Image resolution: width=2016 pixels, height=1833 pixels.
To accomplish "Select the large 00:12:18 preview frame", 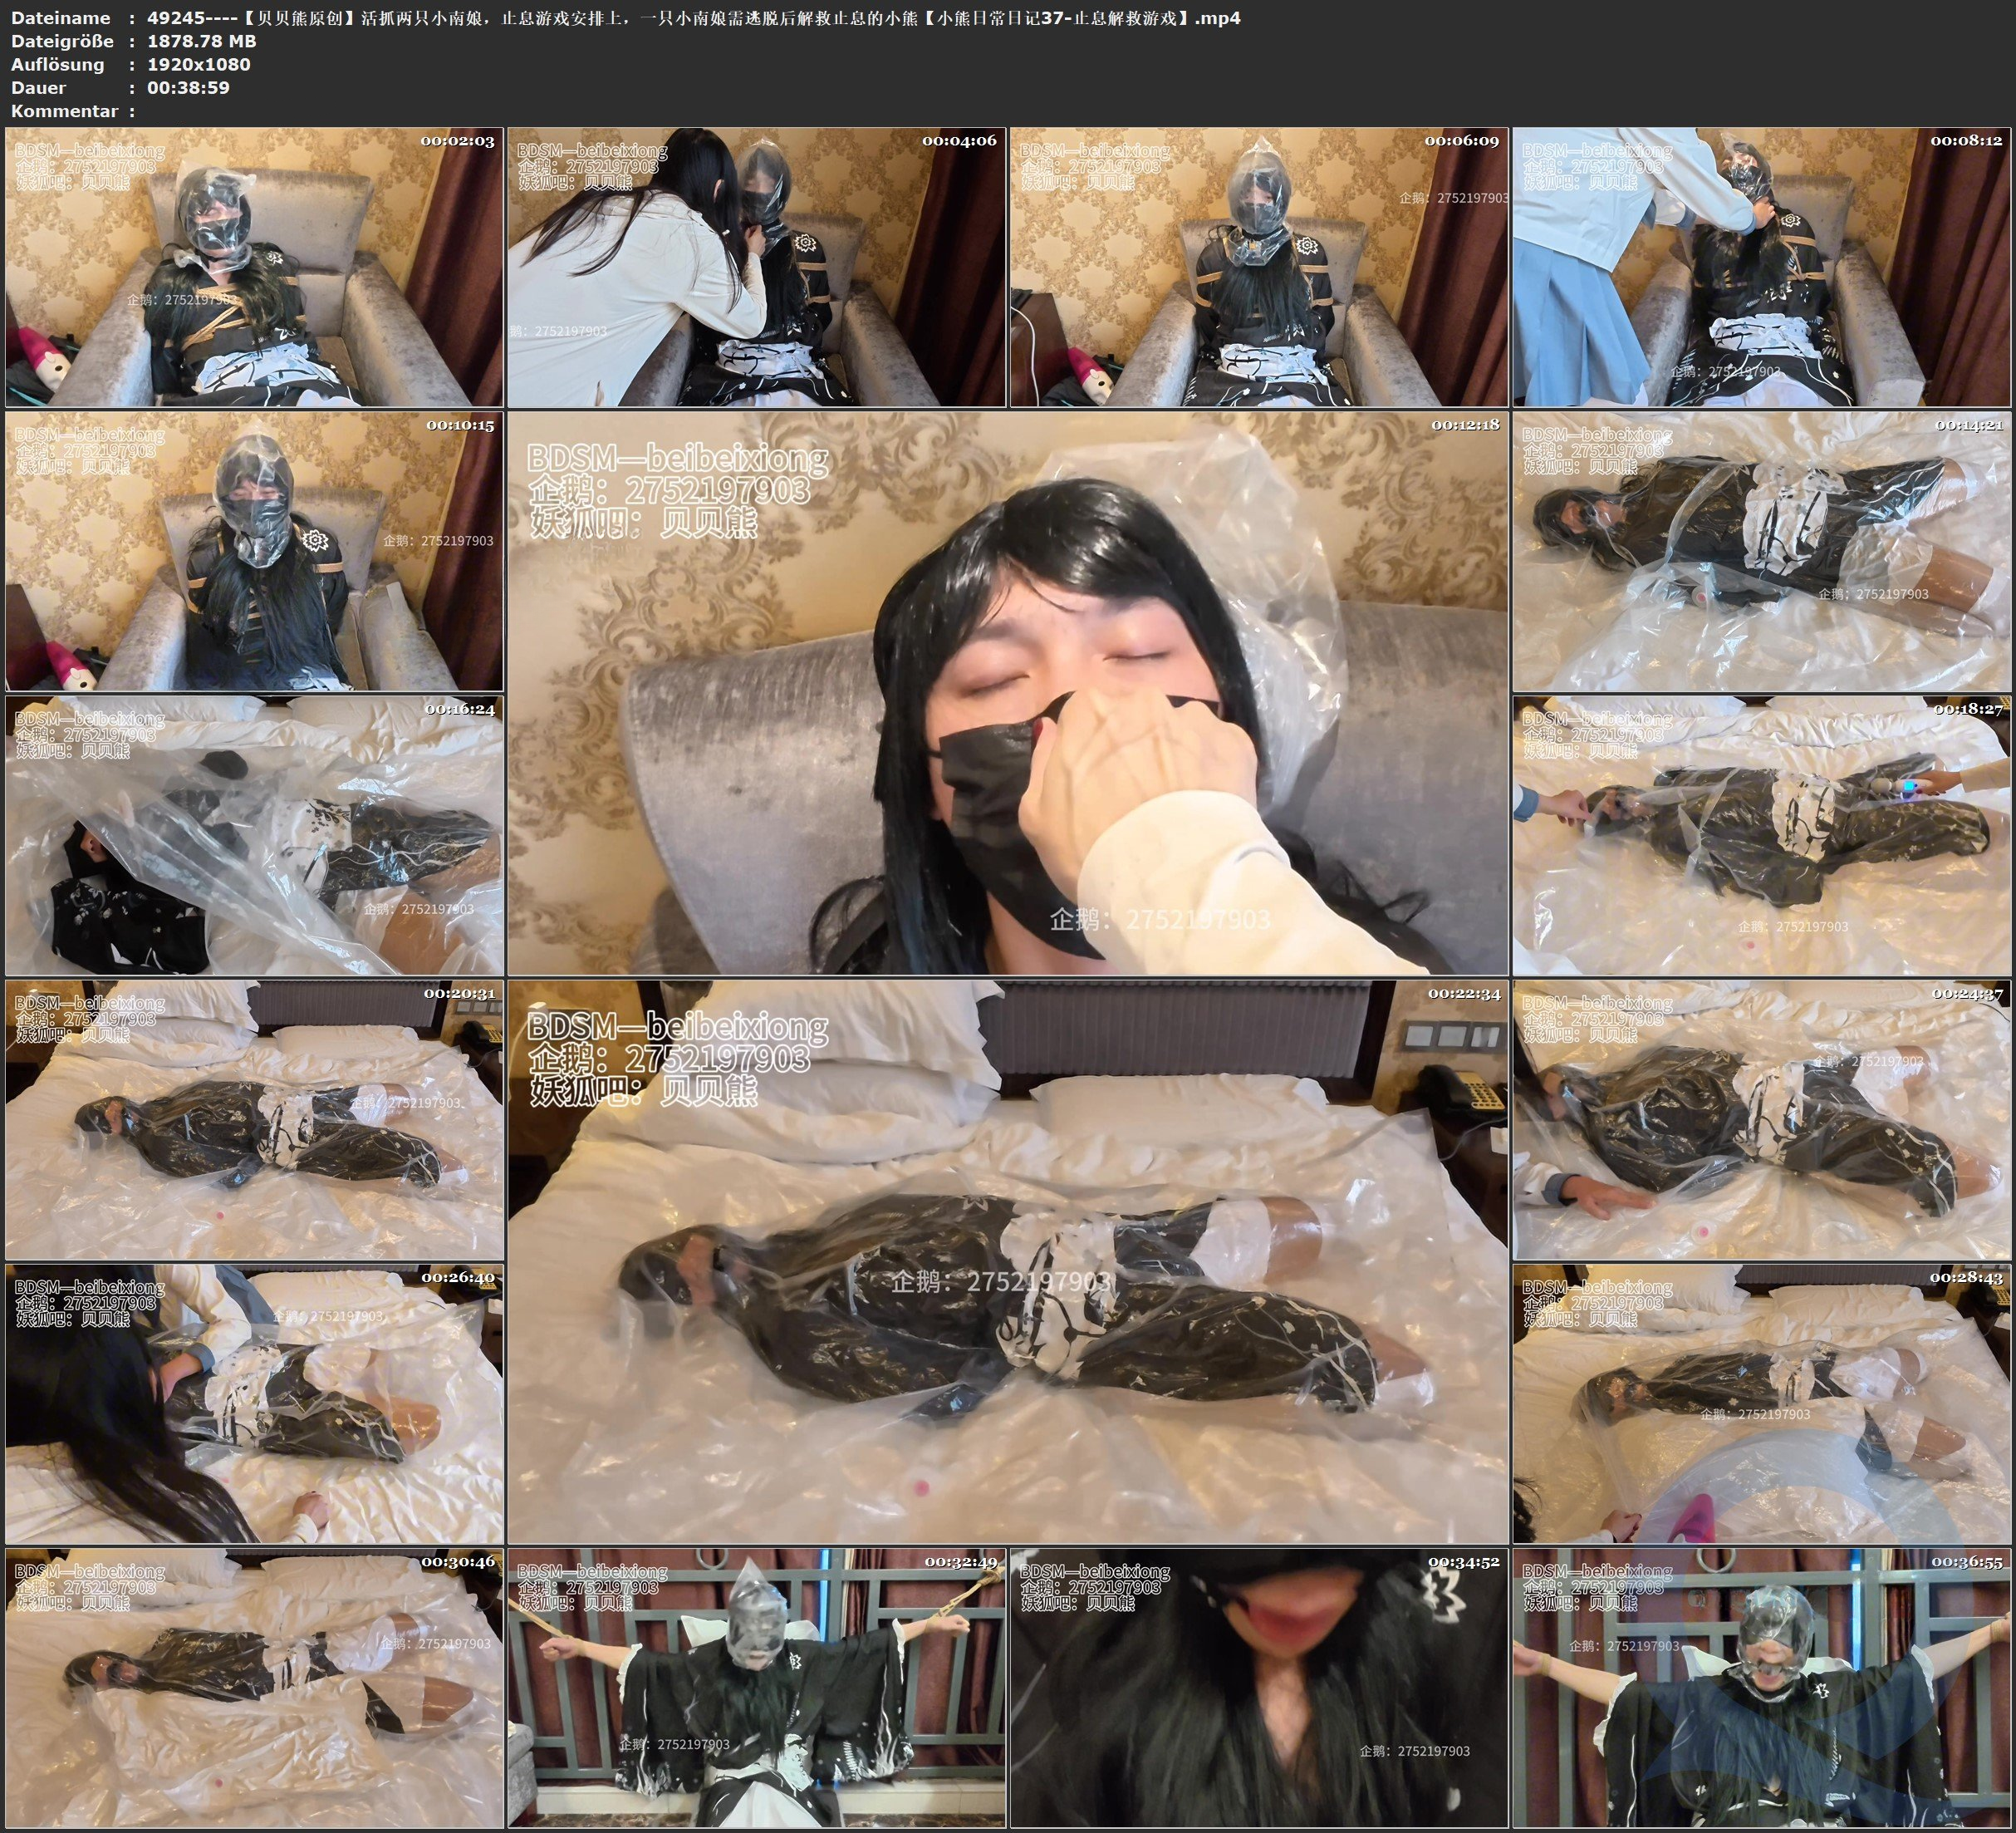I will [x=1007, y=693].
